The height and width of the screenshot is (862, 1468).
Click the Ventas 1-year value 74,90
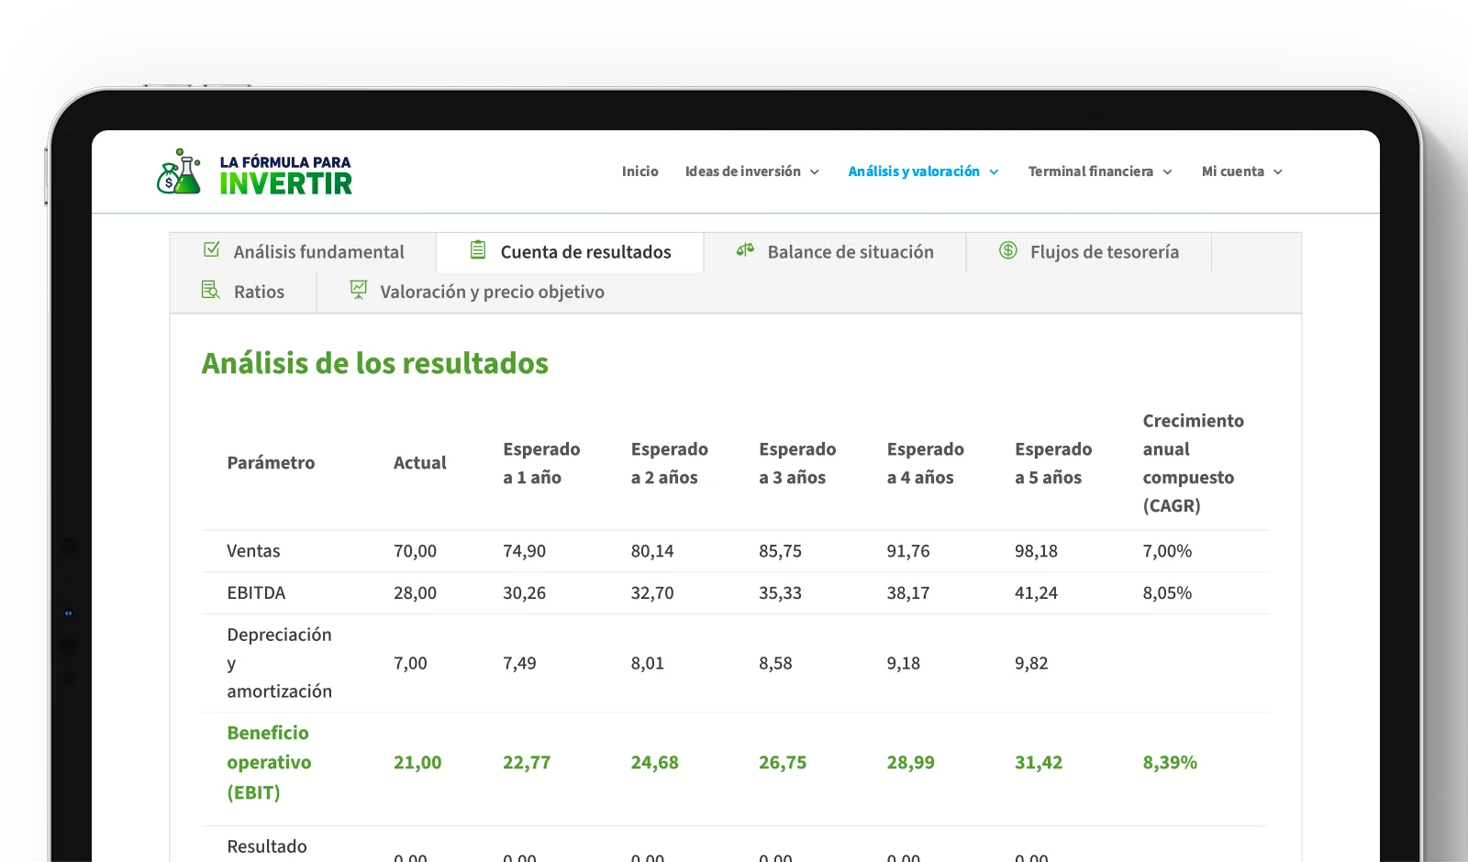click(524, 551)
